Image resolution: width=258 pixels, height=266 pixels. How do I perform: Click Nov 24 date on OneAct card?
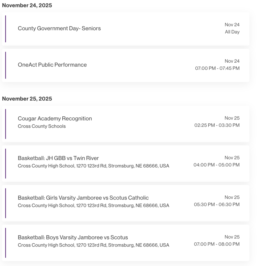pyautogui.click(x=232, y=61)
